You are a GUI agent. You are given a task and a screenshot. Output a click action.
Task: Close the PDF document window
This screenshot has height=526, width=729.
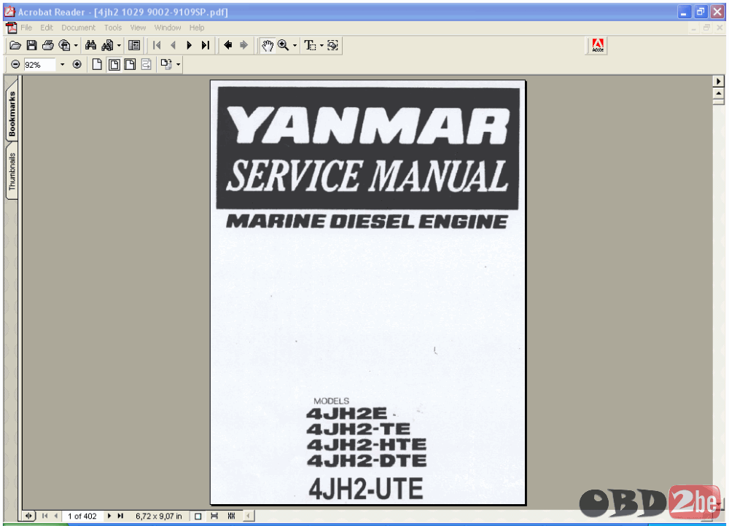point(720,28)
